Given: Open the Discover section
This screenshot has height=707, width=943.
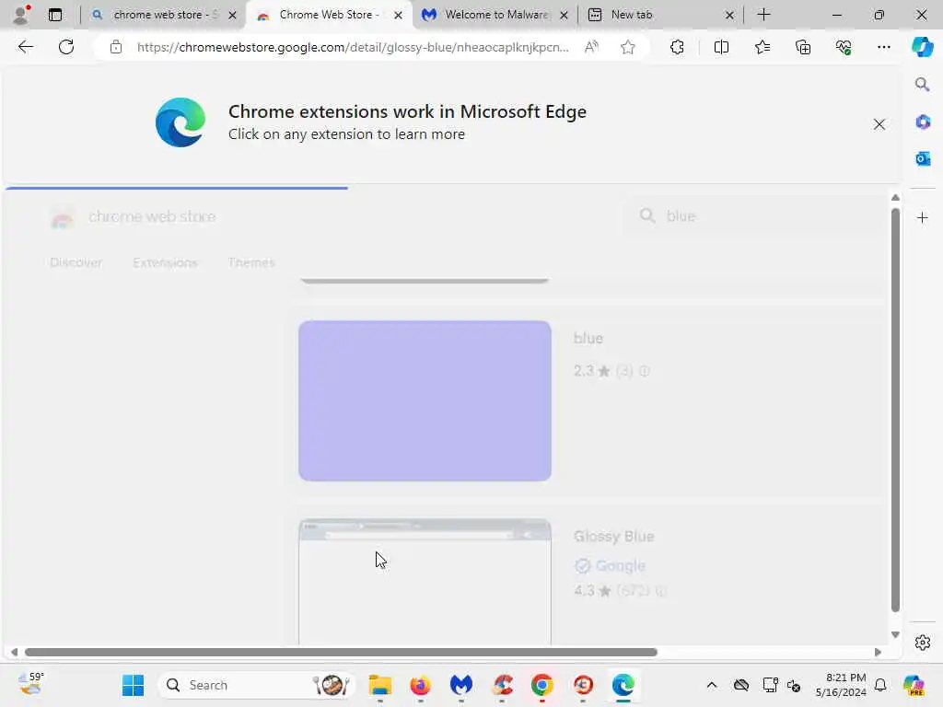Looking at the screenshot, I should pyautogui.click(x=76, y=262).
